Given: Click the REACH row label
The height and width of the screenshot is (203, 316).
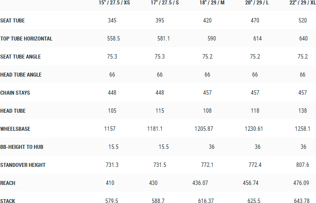Looking at the screenshot, I should [8, 183].
